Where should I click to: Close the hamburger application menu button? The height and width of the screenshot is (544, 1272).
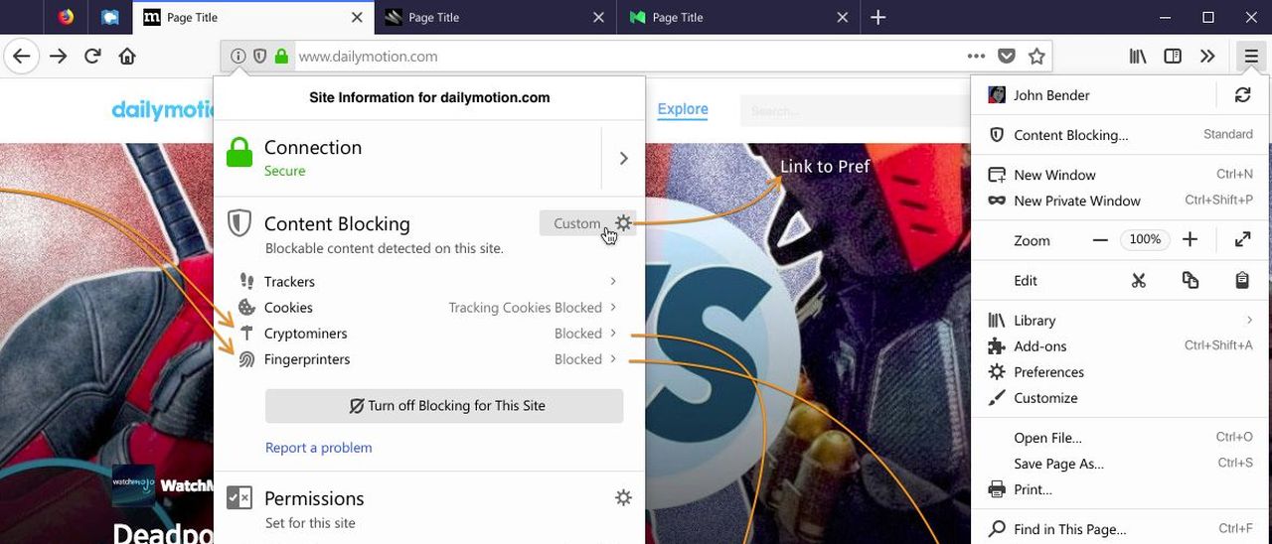(x=1250, y=57)
